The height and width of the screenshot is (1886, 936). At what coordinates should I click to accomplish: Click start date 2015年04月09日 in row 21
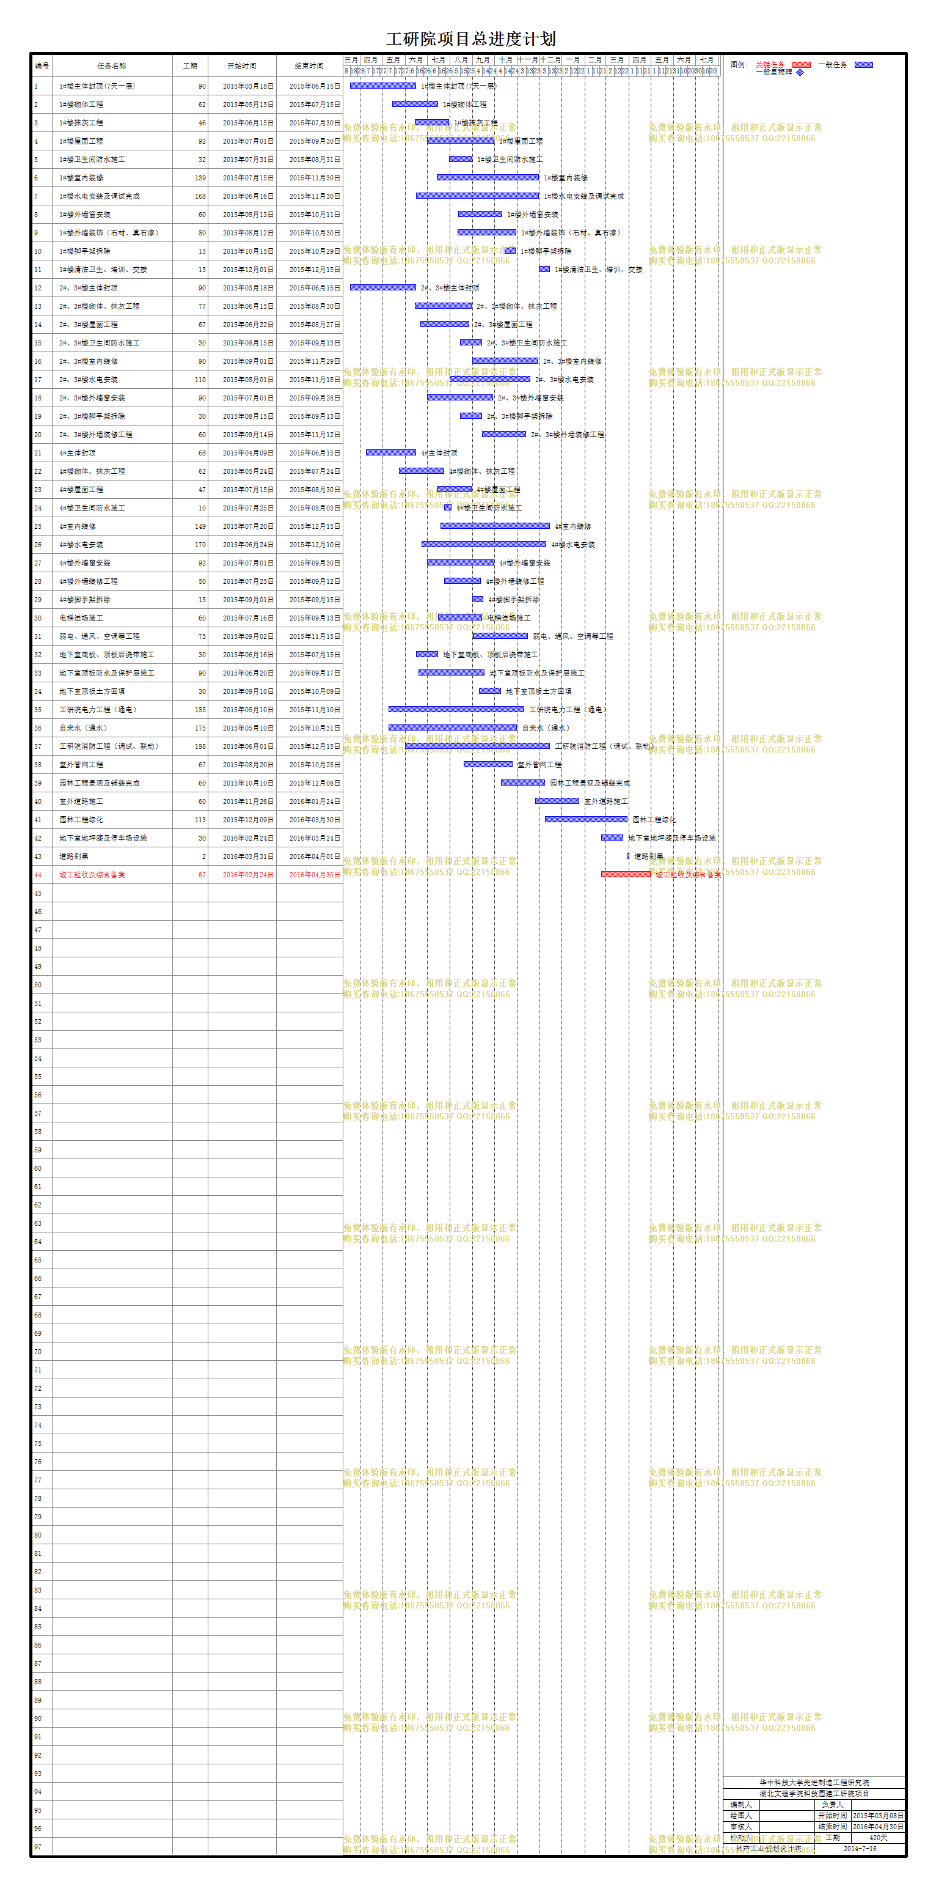242,453
